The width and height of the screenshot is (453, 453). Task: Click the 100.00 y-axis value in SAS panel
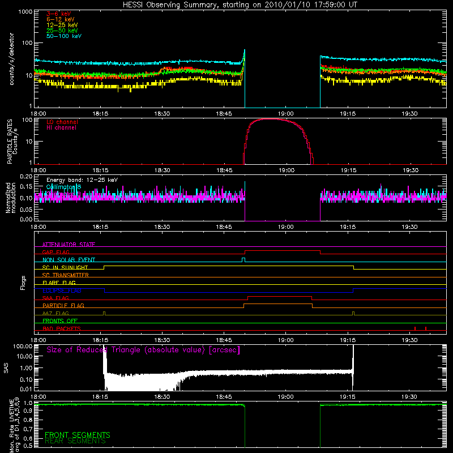pos(23,346)
